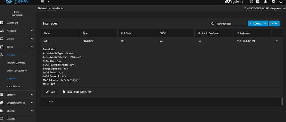Click EDIT for interface re0

point(51,92)
